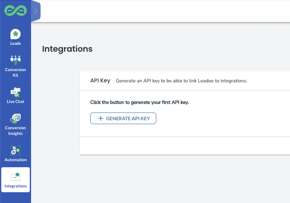Open the Automation section
290x203 pixels.
tap(16, 153)
